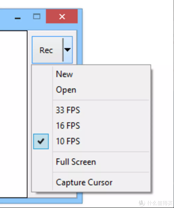Click the checkmark icon beside 10 FPS
The image size is (174, 208).
tap(41, 142)
